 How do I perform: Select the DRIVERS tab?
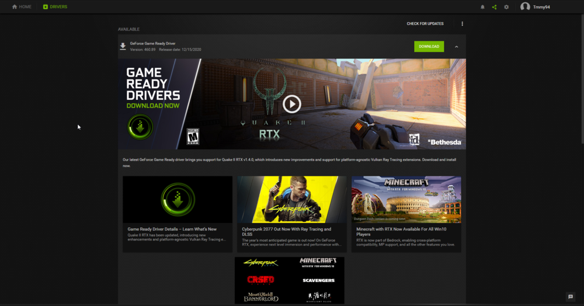pyautogui.click(x=55, y=7)
